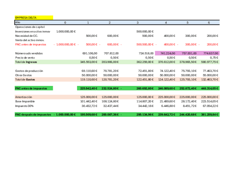Select the after-tax value 195.509,68 €

point(89,115)
